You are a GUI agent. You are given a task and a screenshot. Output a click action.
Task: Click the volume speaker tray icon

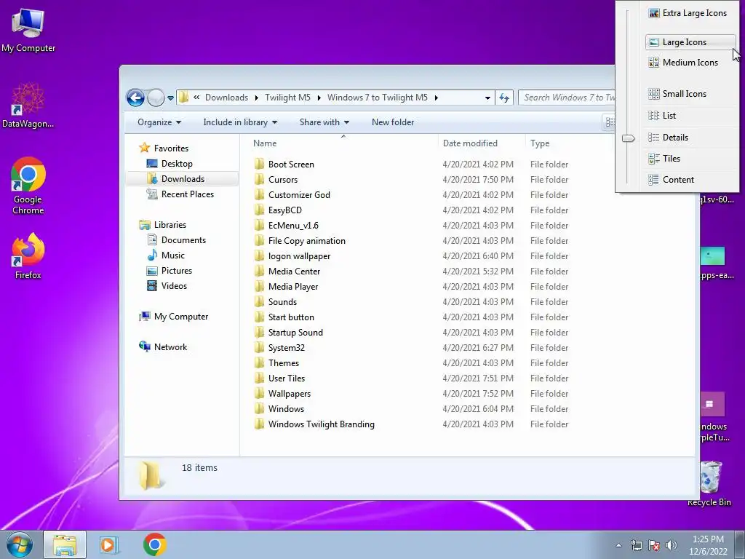672,545
